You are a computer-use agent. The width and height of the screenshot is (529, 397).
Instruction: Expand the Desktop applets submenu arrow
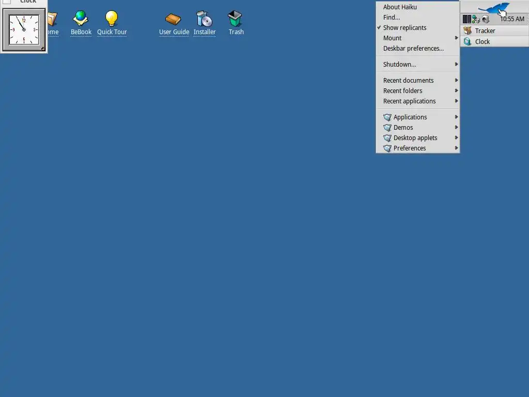point(456,138)
